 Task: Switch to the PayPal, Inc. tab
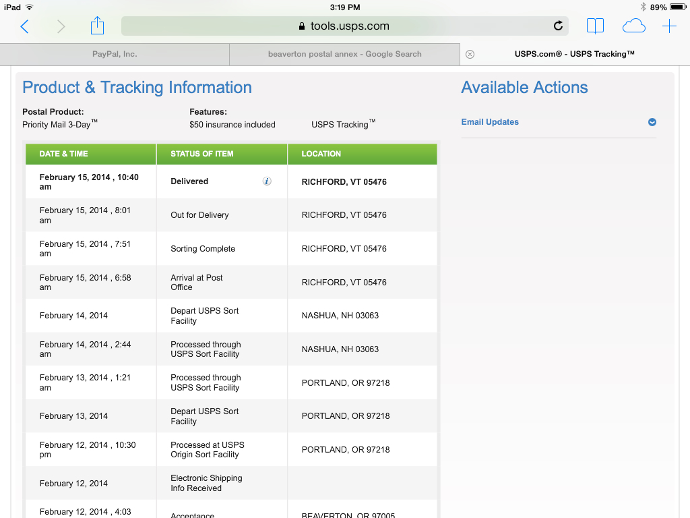(x=115, y=54)
